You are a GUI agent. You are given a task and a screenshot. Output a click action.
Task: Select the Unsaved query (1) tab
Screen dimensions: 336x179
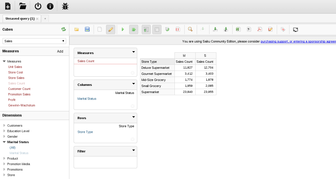pyautogui.click(x=20, y=19)
